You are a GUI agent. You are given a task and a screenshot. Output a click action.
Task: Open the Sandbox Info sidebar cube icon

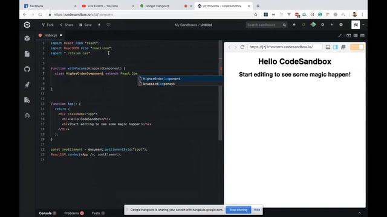(x=27, y=39)
